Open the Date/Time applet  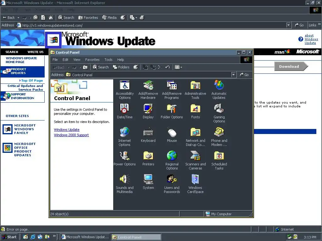click(x=125, y=111)
